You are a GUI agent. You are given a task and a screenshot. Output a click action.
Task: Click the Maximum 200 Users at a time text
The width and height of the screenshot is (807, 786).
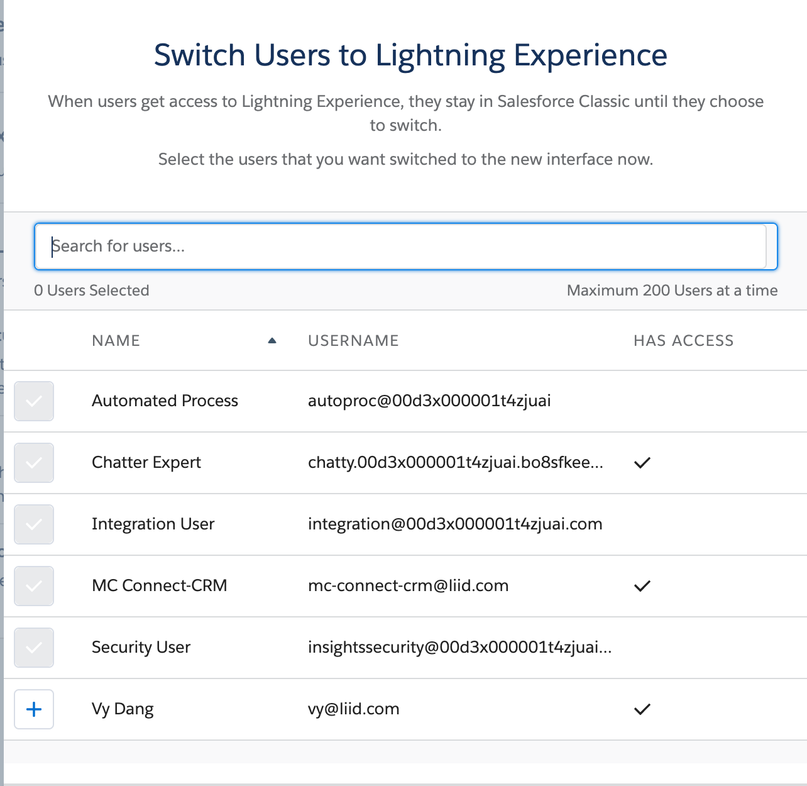pos(672,290)
